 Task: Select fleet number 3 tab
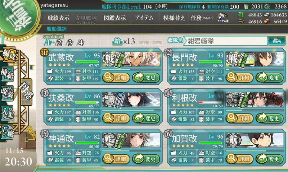pos(70,43)
